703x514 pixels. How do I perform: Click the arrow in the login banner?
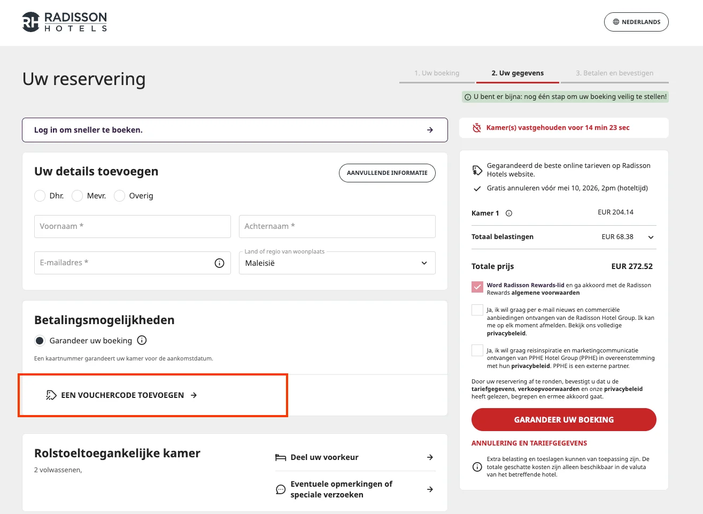point(430,130)
